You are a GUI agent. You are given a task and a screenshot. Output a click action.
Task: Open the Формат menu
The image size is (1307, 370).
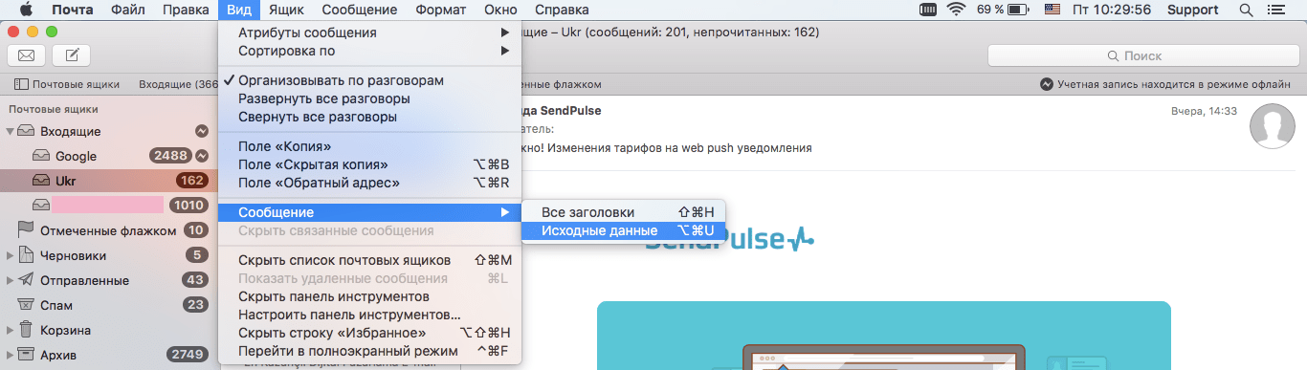[x=442, y=10]
